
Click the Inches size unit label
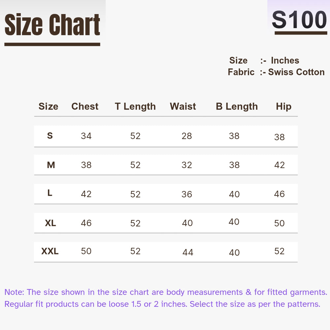click(285, 60)
